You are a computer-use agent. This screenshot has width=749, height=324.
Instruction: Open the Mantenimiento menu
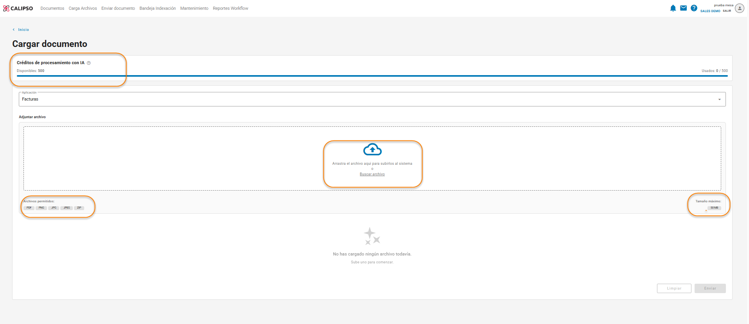tap(194, 8)
